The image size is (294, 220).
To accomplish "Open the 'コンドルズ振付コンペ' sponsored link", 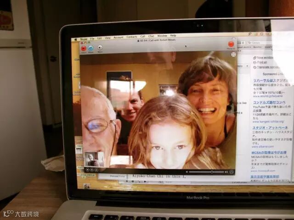I will (269, 103).
